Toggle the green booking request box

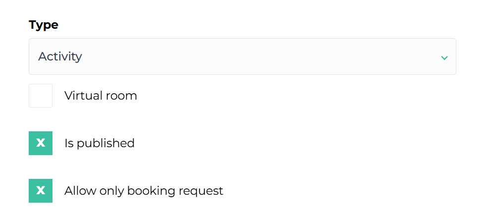point(41,191)
